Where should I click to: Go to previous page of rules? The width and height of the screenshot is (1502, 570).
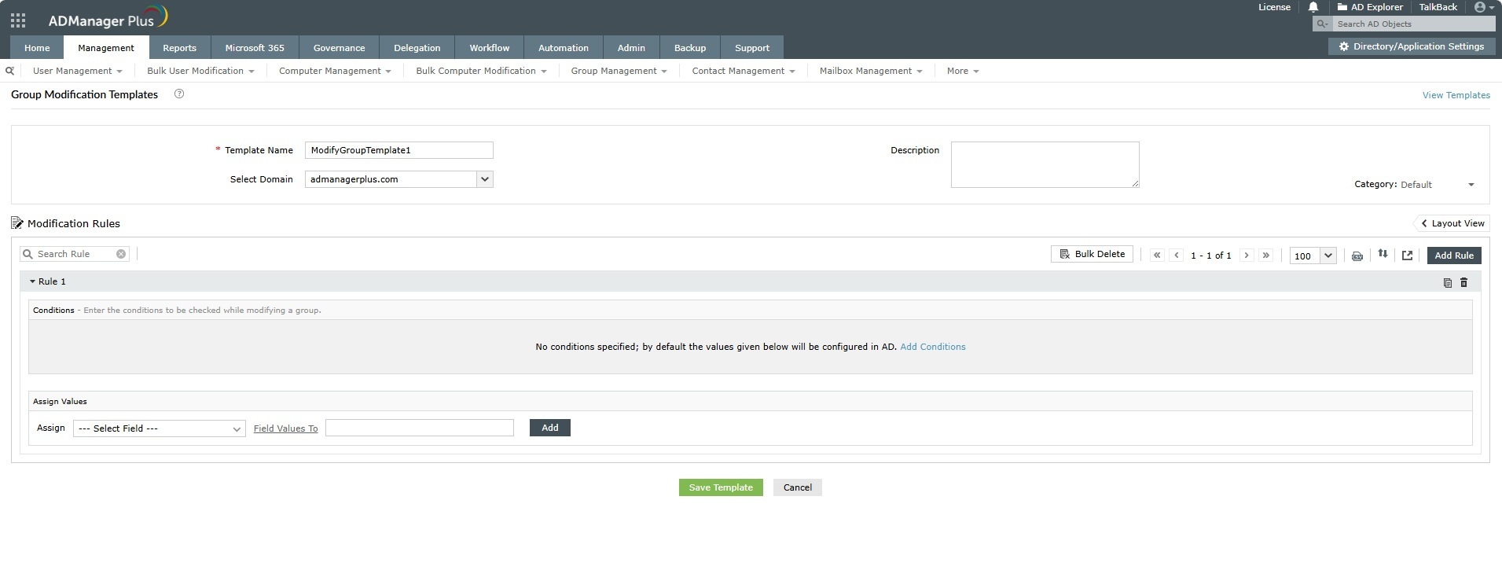(1177, 256)
